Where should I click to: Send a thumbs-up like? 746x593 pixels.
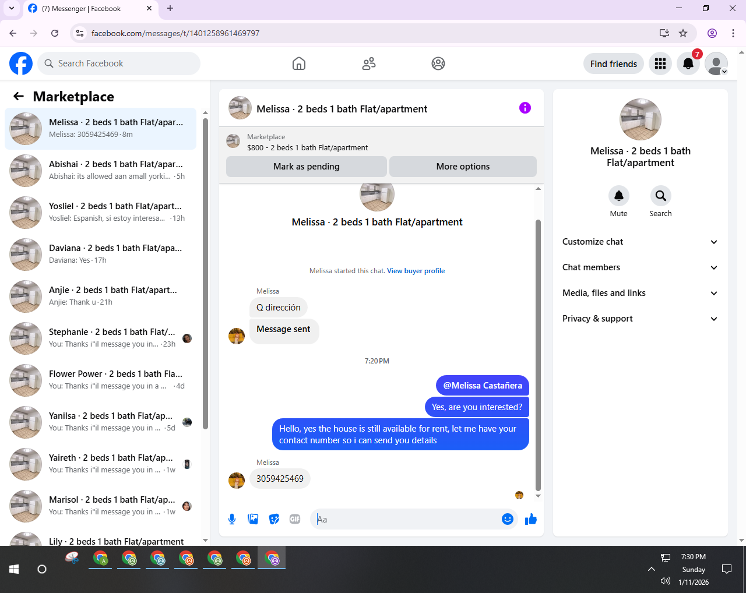(x=530, y=519)
